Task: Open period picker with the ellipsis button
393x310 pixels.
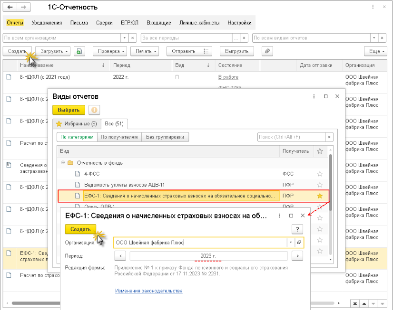Action: pyautogui.click(x=236, y=38)
